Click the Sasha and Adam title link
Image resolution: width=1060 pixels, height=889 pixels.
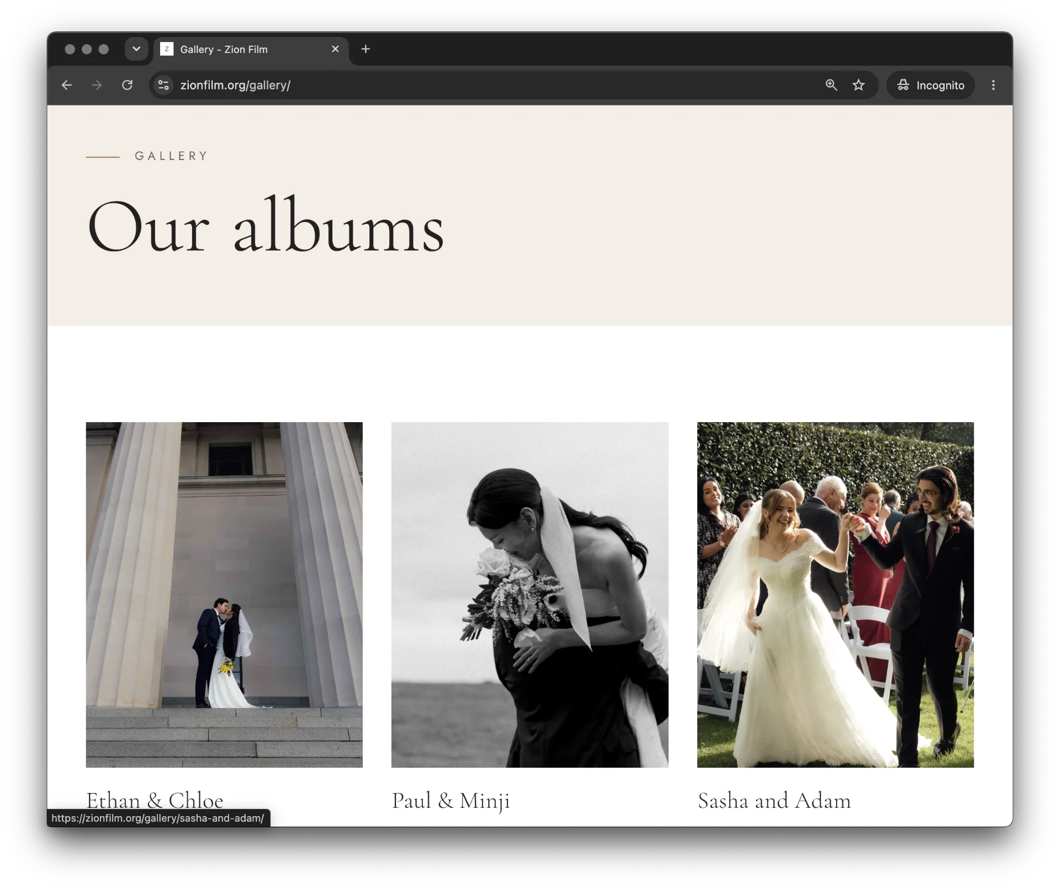click(x=774, y=801)
